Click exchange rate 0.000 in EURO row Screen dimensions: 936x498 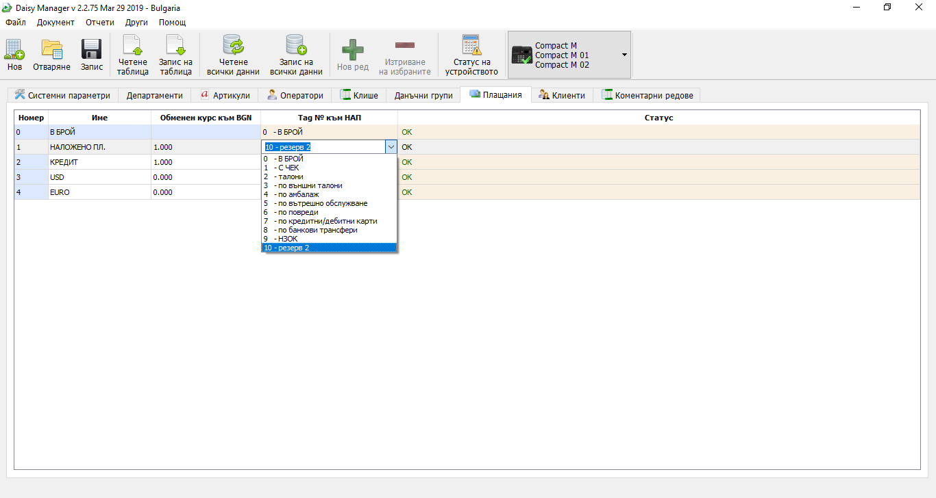click(x=206, y=192)
